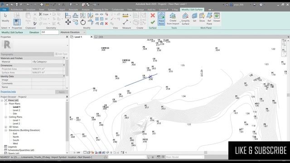Click the Elevation value input field
The image size is (290, 163).
49,32
